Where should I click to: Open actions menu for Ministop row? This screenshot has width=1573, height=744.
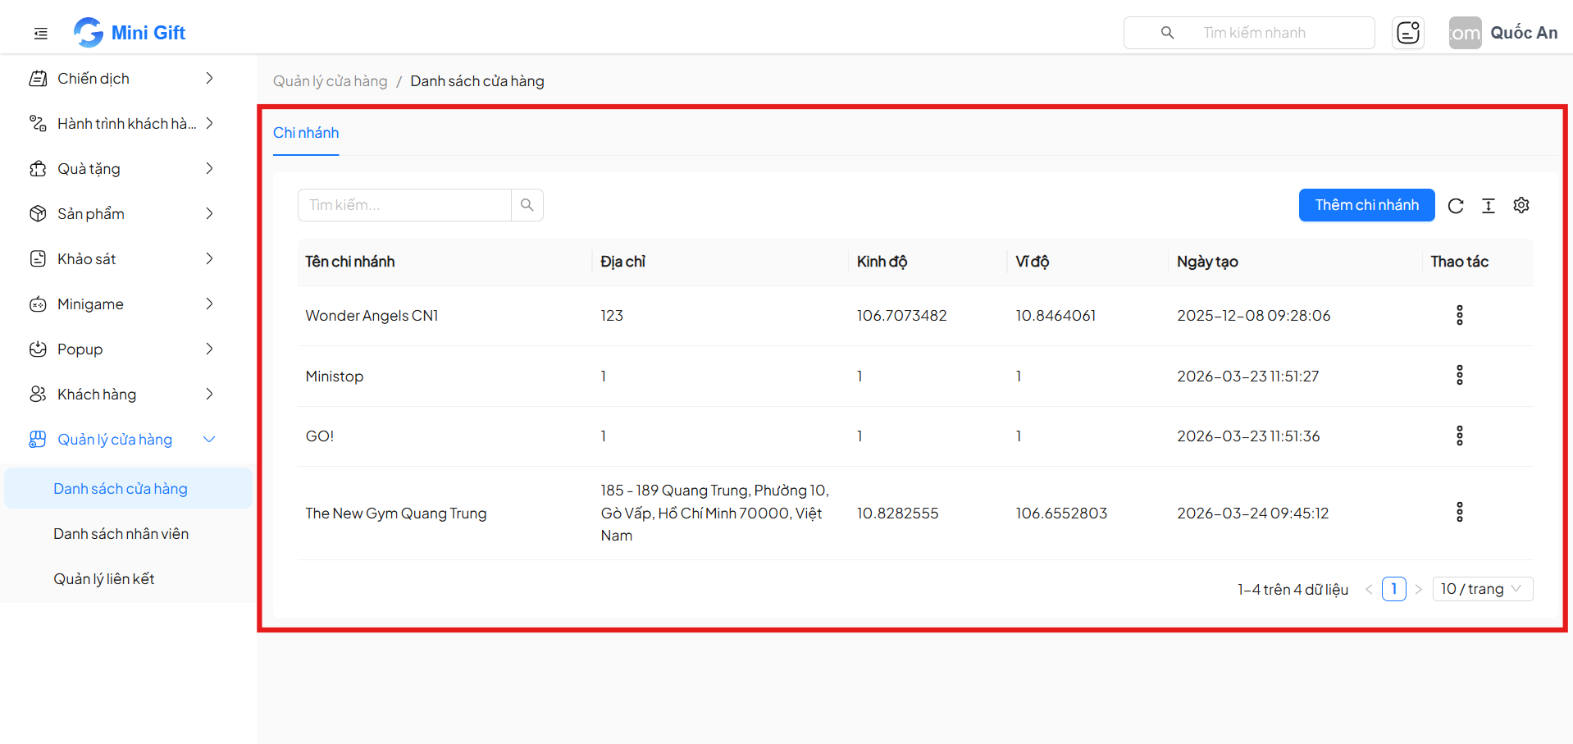tap(1460, 376)
